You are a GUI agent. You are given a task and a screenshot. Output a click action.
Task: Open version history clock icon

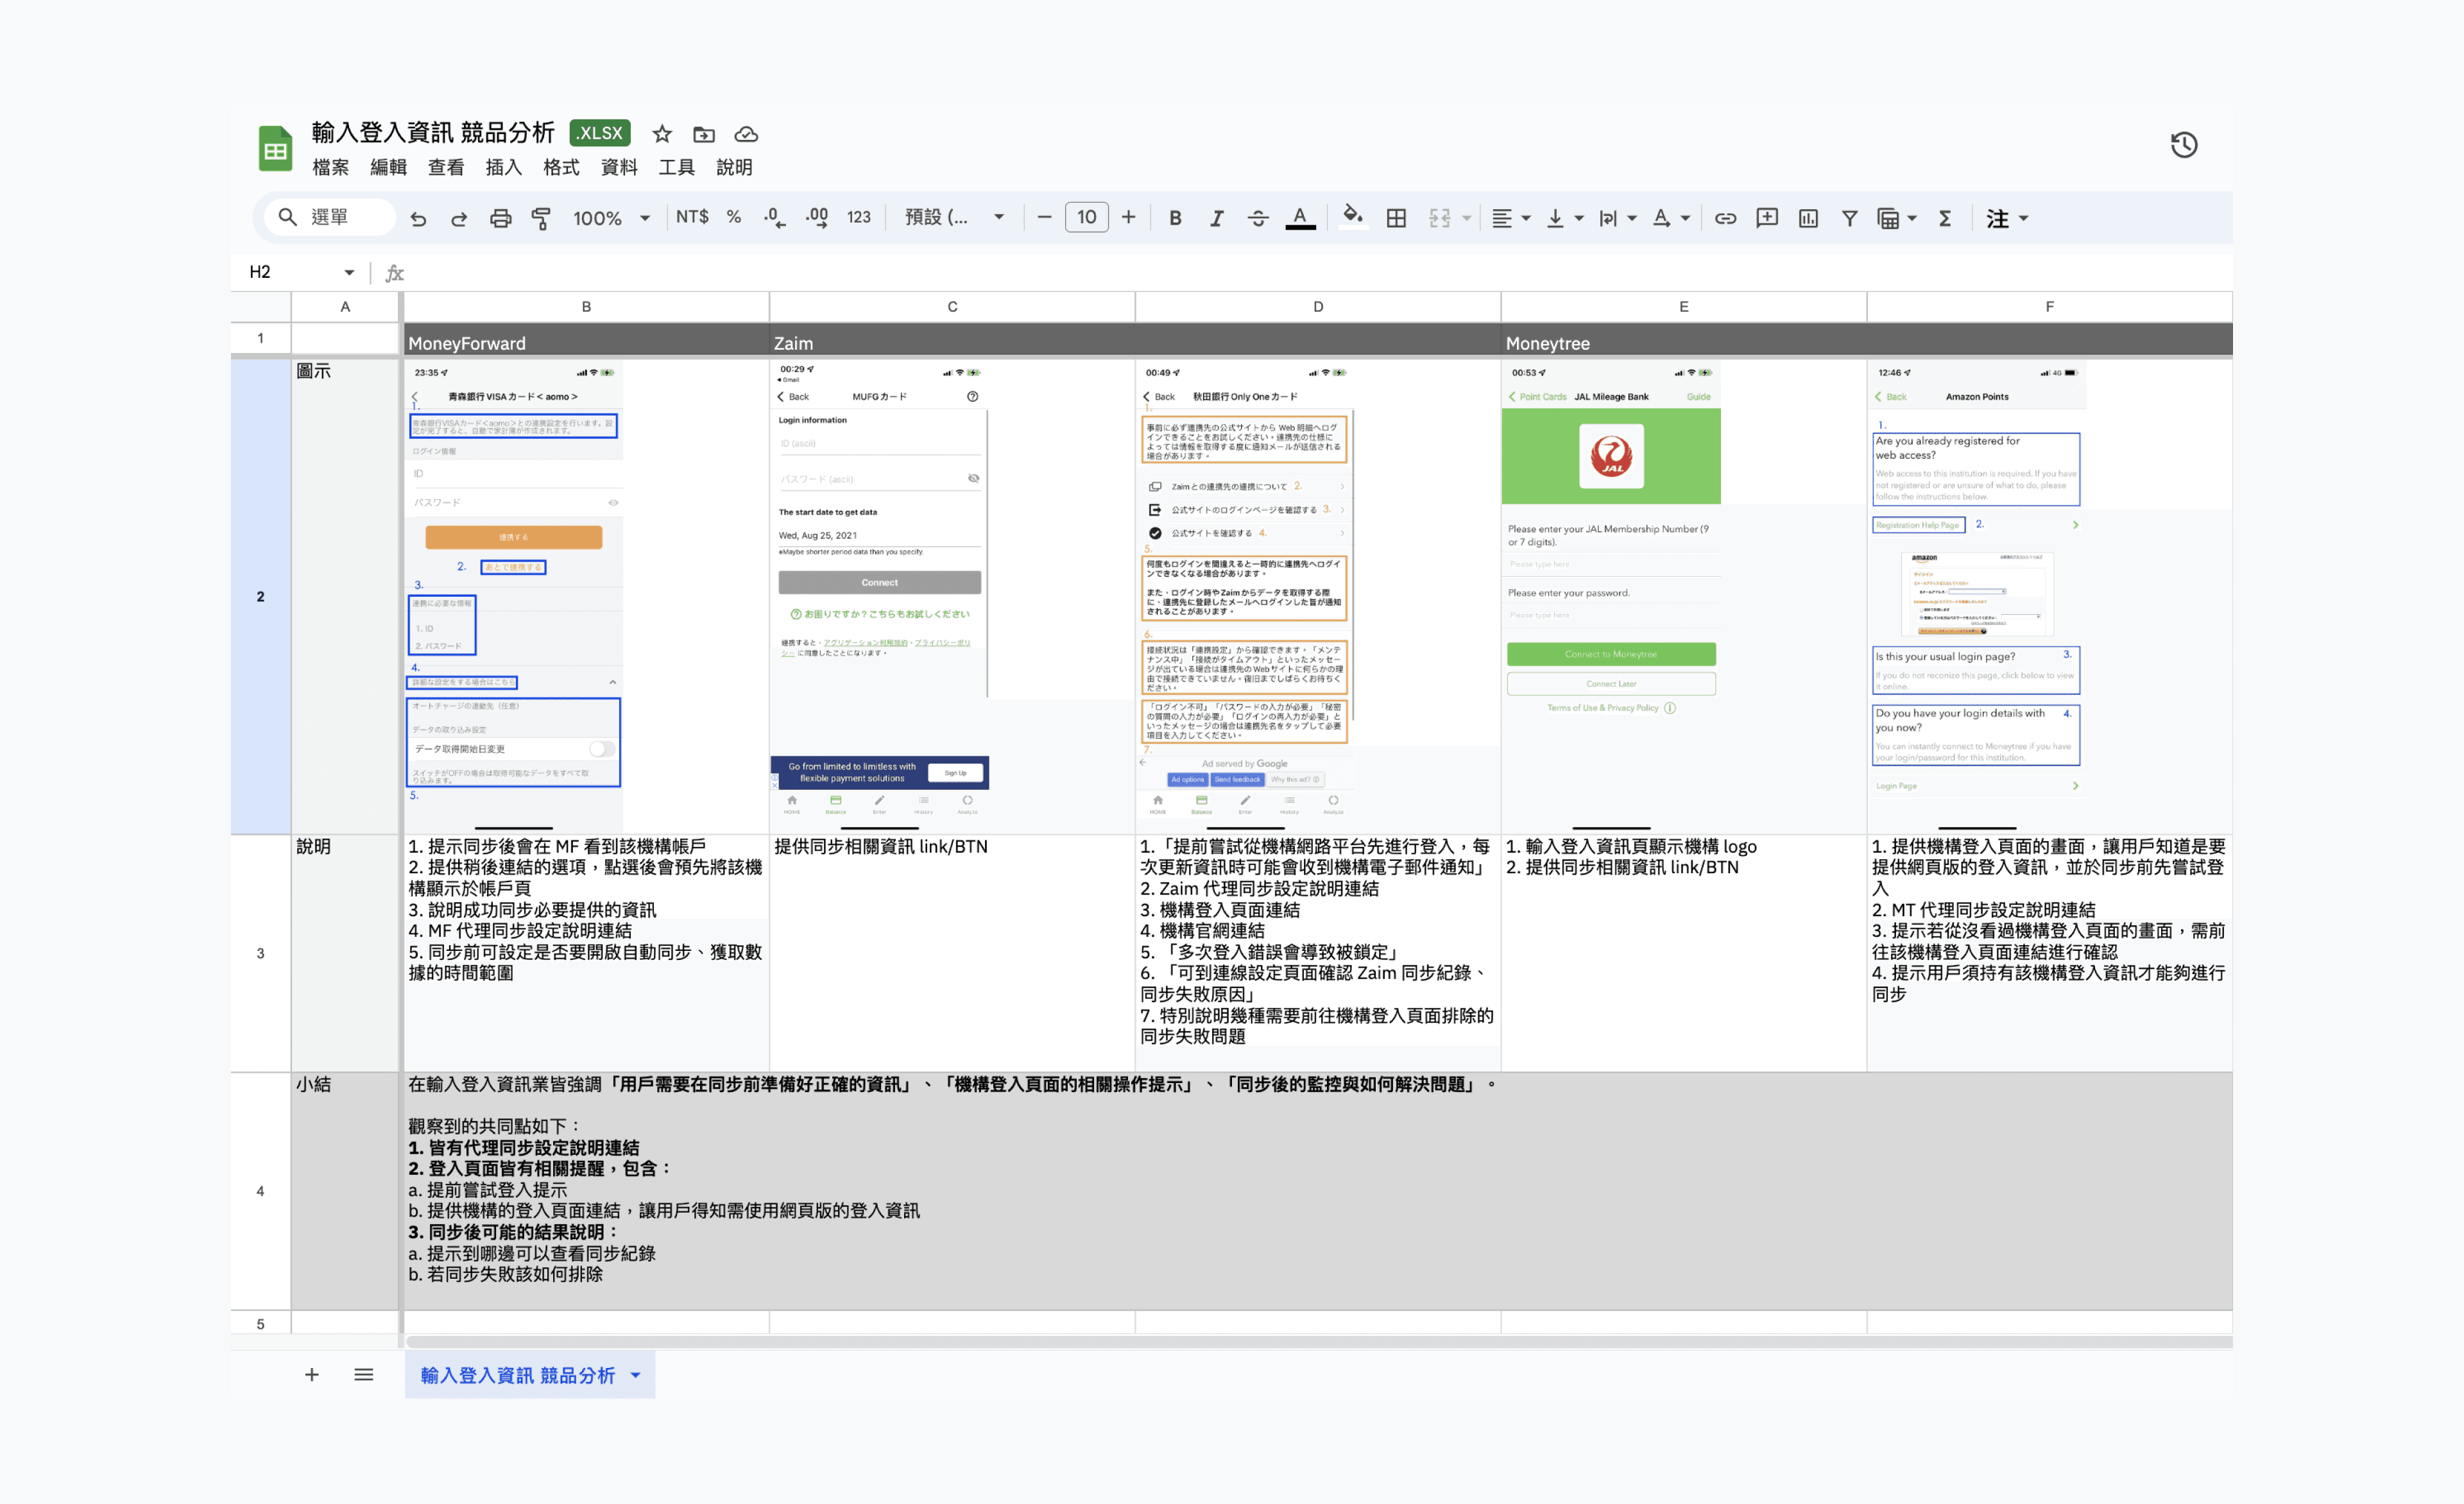pyautogui.click(x=2183, y=145)
